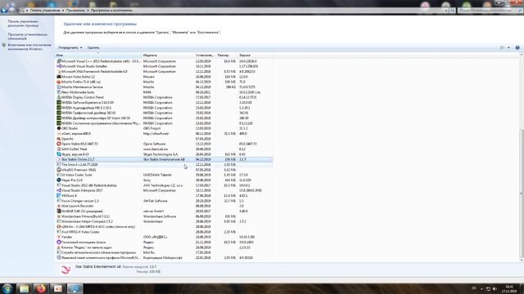This screenshot has width=524, height=294.
Task: Select the Wondershare Filmora entry
Action: [164, 216]
